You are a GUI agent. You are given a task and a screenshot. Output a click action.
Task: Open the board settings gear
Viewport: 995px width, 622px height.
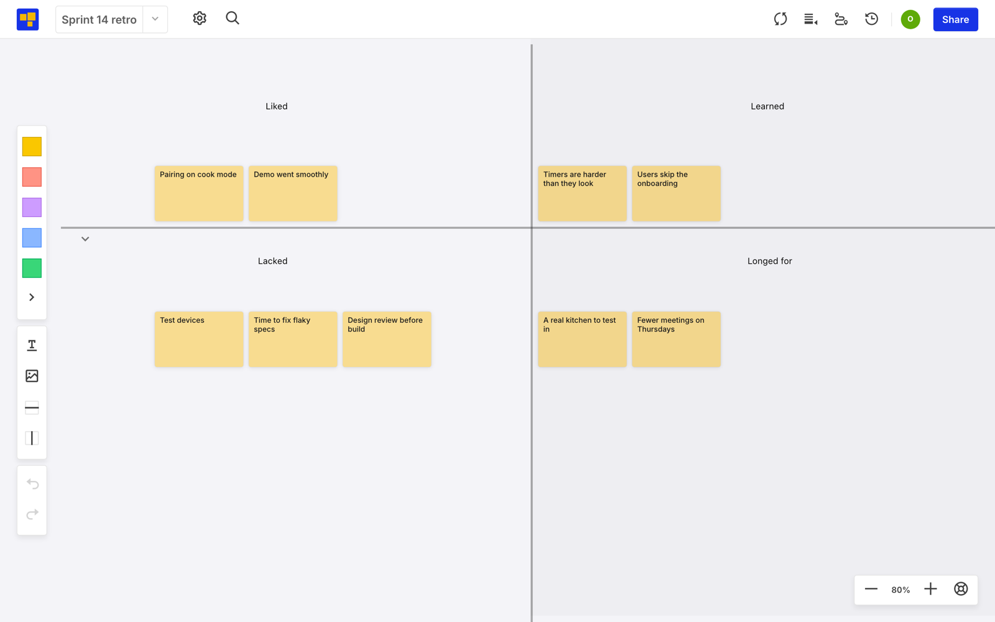pos(200,19)
